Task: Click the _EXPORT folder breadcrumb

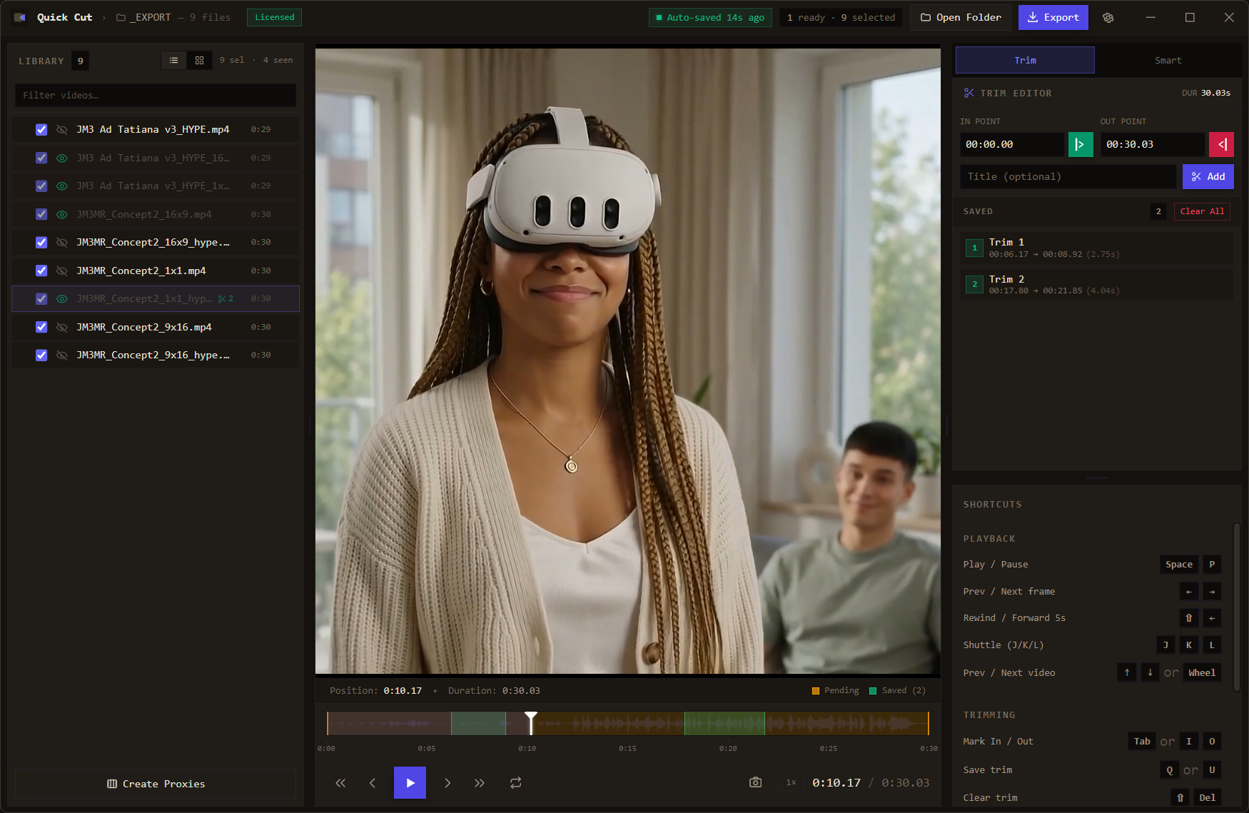Action: (x=143, y=17)
